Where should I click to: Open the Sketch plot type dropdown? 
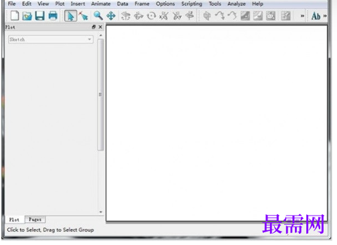click(x=51, y=39)
